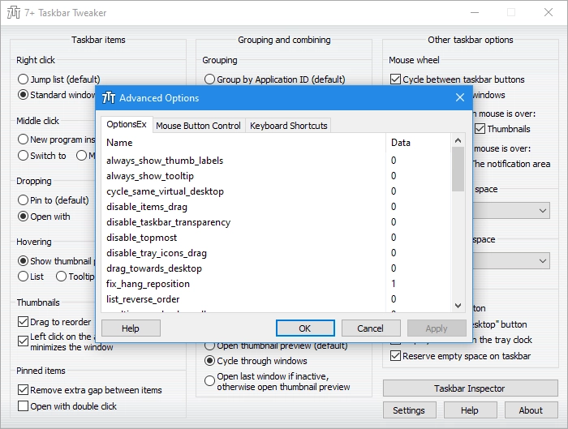
Task: Confirm with the OK button
Action: click(x=305, y=328)
